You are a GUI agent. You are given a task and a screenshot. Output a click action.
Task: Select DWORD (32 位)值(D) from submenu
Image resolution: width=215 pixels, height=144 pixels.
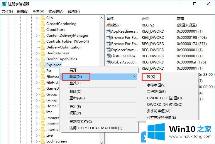164,98
